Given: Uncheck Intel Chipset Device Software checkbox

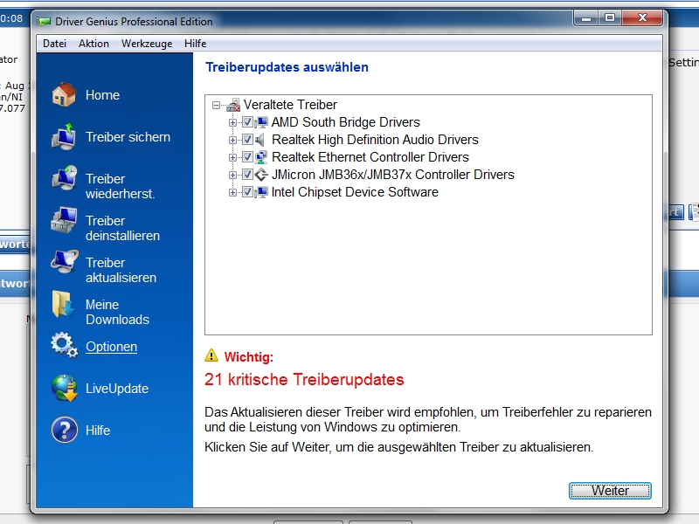Looking at the screenshot, I should (247, 192).
